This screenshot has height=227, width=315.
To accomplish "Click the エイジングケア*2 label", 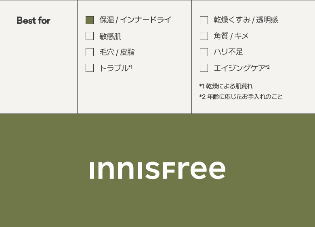I will click(241, 68).
